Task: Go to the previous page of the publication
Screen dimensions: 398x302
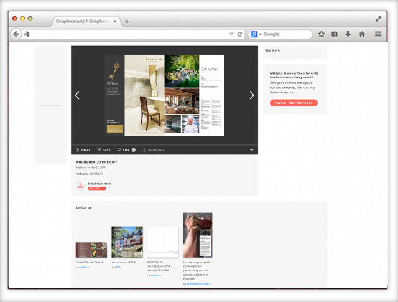Action: pyautogui.click(x=77, y=95)
